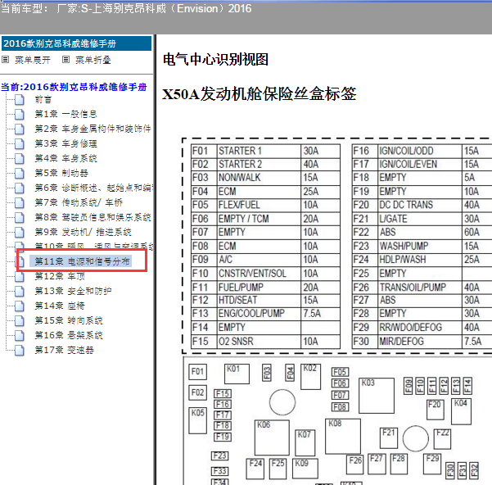The height and width of the screenshot is (485, 492).
Task: Click the page icon next to 第13章
Action: click(20, 291)
